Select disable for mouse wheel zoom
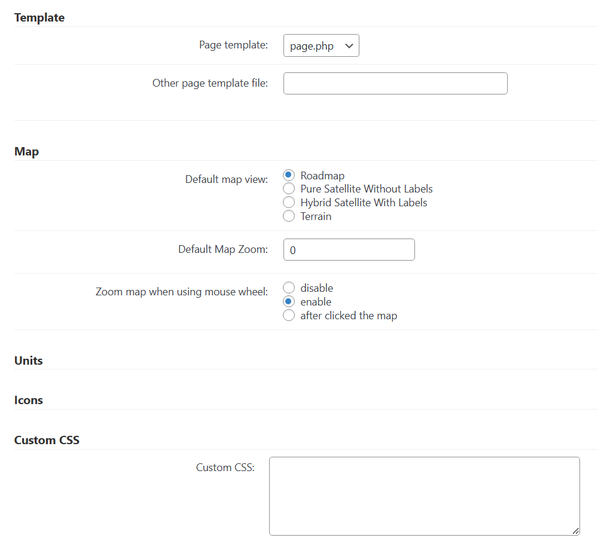 click(x=289, y=288)
